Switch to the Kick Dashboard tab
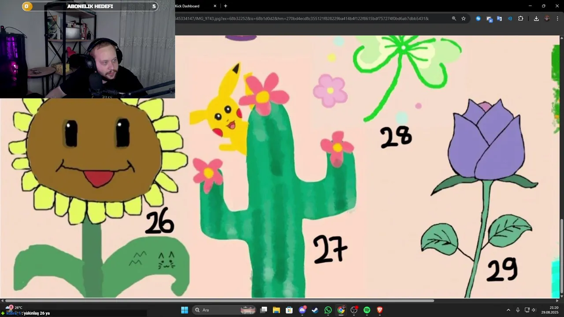Image resolution: width=564 pixels, height=317 pixels. (x=194, y=6)
